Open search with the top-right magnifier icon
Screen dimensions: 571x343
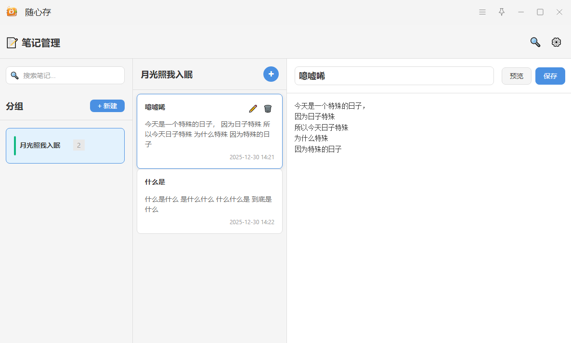[535, 42]
